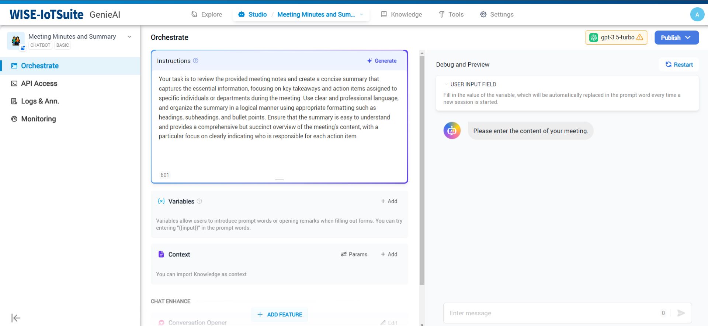Switch to the Tools tab
This screenshot has width=708, height=326.
click(451, 14)
